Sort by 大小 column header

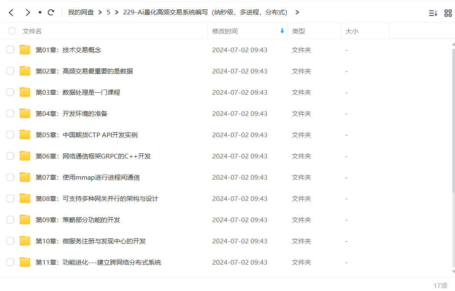[352, 31]
